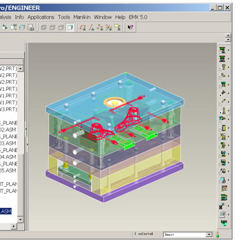Open the Tools menu
The height and width of the screenshot is (242, 242).
tap(64, 17)
